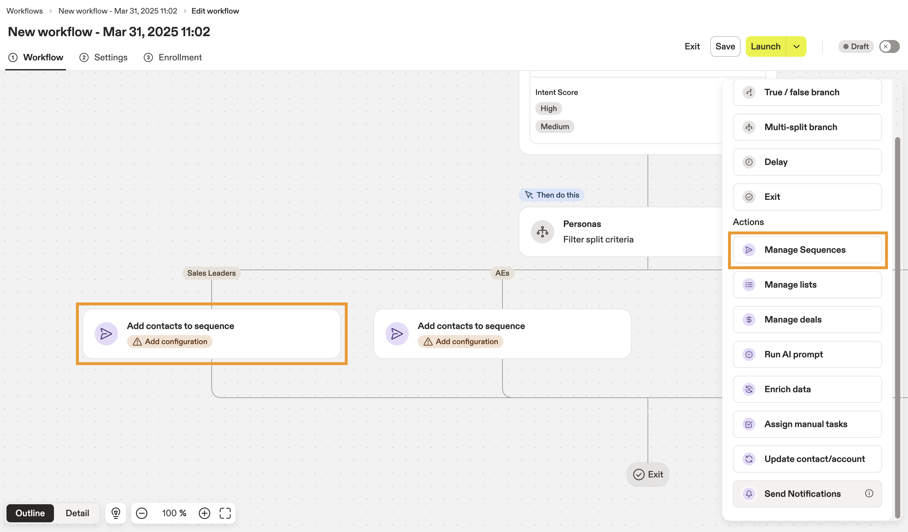Switch canvas to Outline view
This screenshot has width=908, height=532.
pos(30,513)
